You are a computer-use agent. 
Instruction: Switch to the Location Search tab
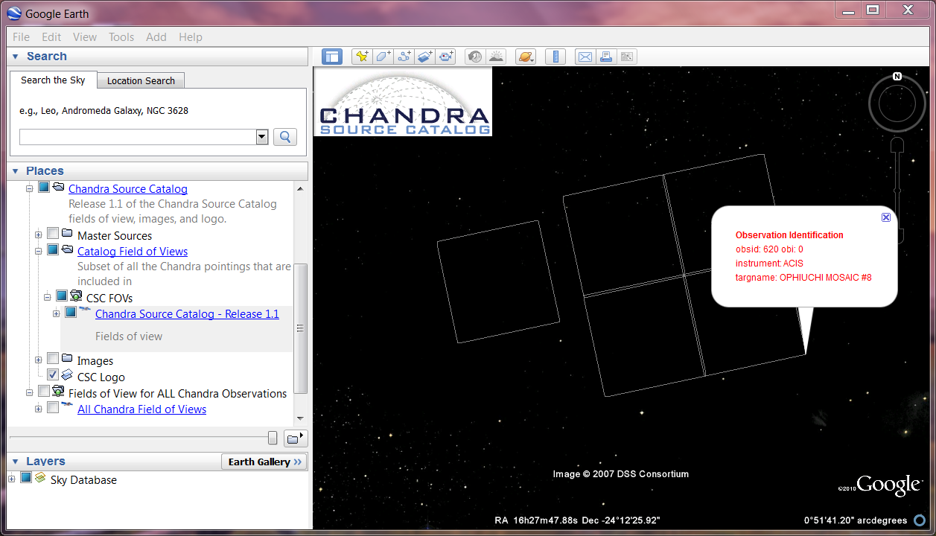coord(141,80)
